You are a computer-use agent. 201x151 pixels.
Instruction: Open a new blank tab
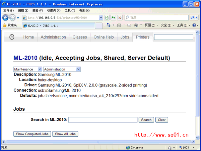pos(99,26)
